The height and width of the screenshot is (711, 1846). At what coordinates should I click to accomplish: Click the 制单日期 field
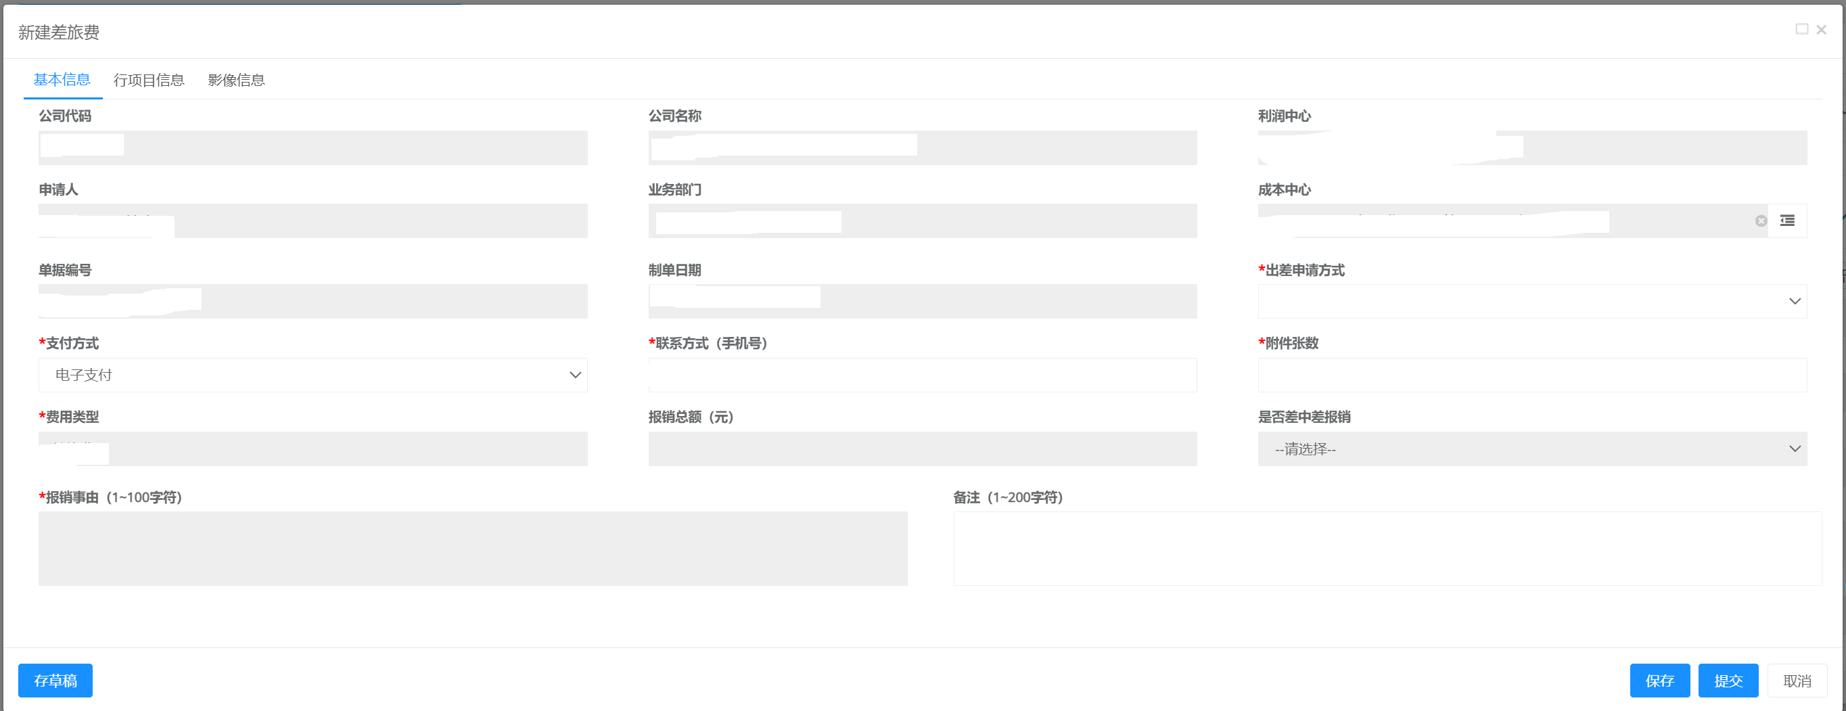pos(922,301)
